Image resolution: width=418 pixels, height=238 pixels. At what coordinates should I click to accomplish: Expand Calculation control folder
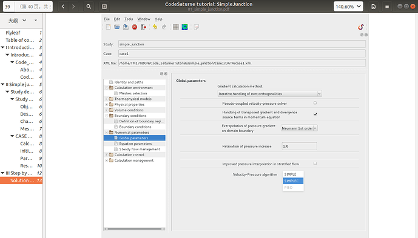point(107,154)
